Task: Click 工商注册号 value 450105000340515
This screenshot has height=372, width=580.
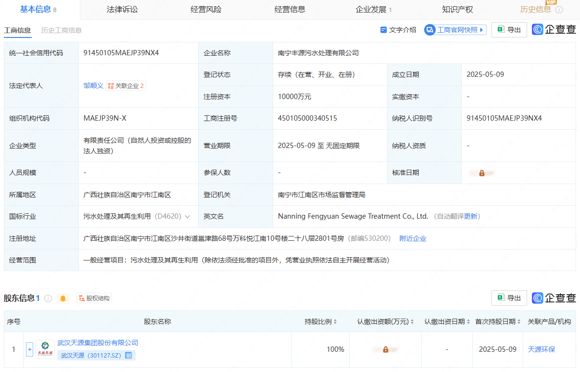Action: point(307,118)
